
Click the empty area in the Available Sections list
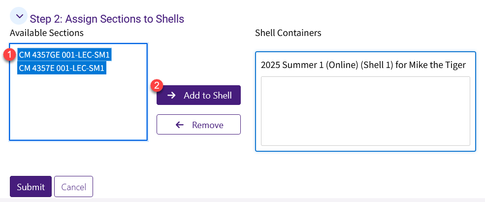[79, 108]
